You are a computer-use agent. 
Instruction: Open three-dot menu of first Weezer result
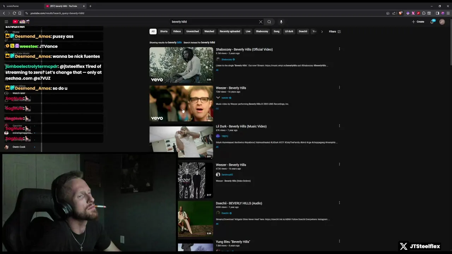[x=339, y=87]
